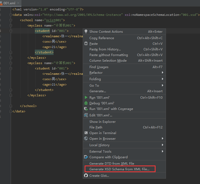The height and width of the screenshot is (184, 200).
Task: Open the External Tools submenu
Action: (x=124, y=151)
